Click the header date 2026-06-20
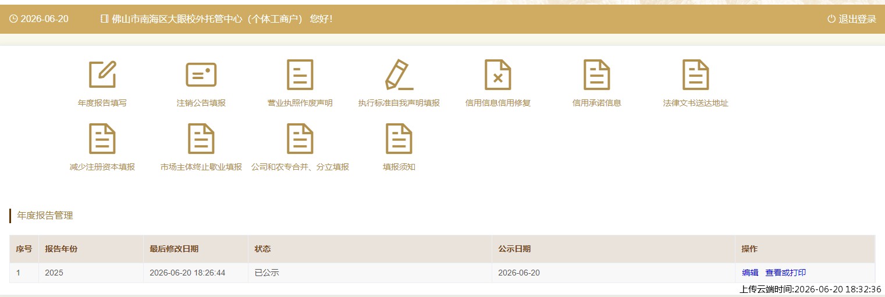 point(44,19)
